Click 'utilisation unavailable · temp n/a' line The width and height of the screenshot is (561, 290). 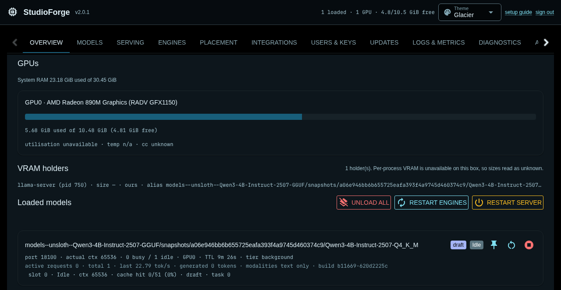click(x=99, y=144)
